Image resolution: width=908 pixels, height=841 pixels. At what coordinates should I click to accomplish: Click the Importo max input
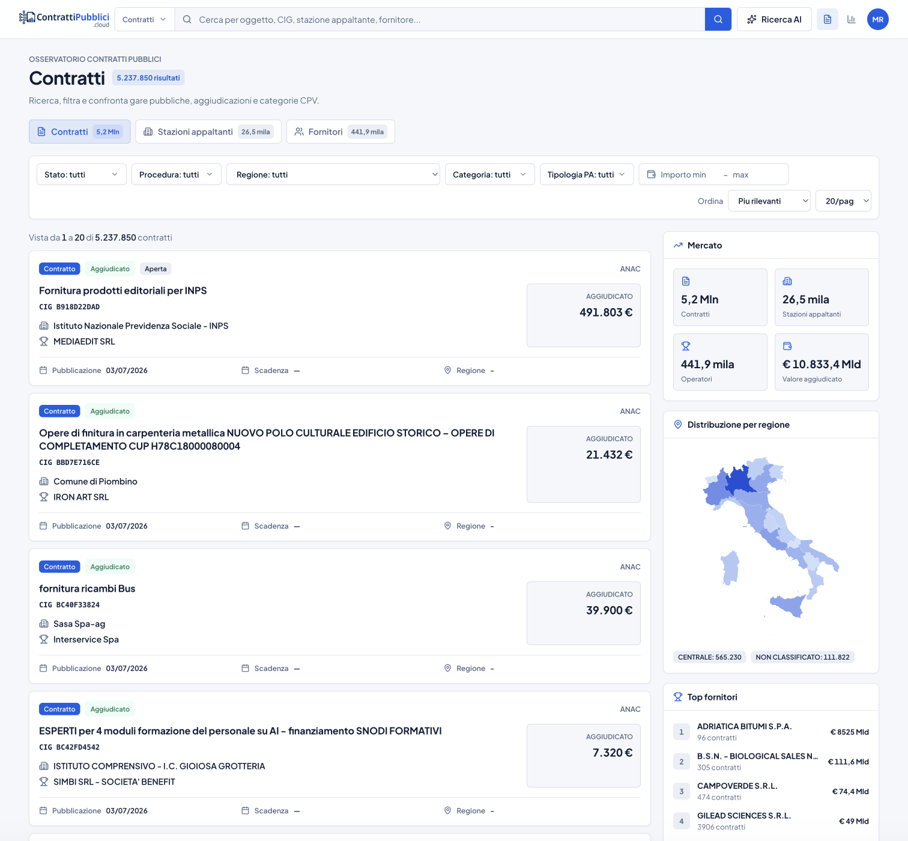(757, 174)
